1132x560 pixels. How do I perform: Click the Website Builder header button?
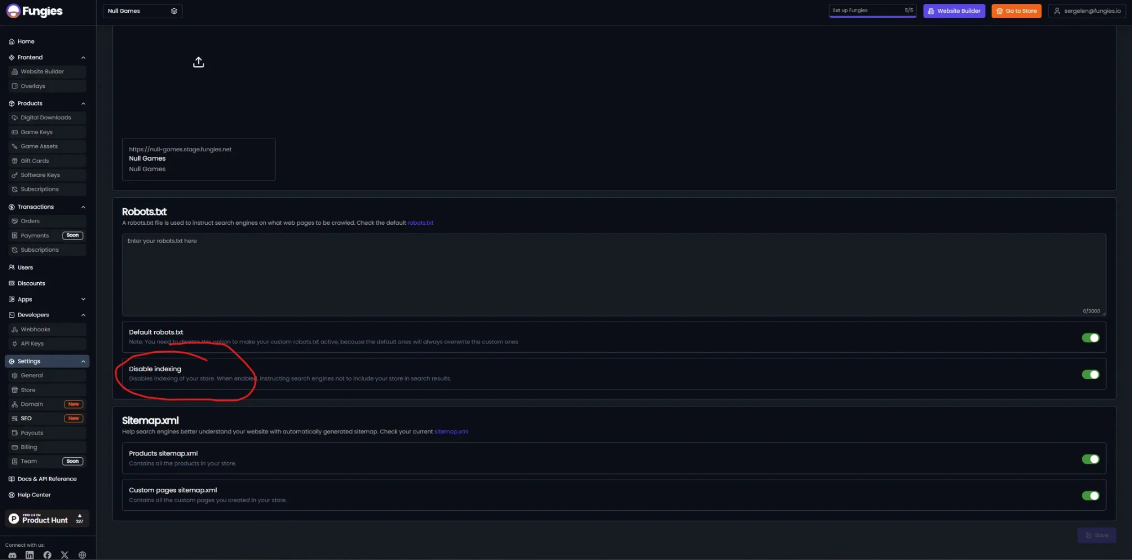(954, 11)
